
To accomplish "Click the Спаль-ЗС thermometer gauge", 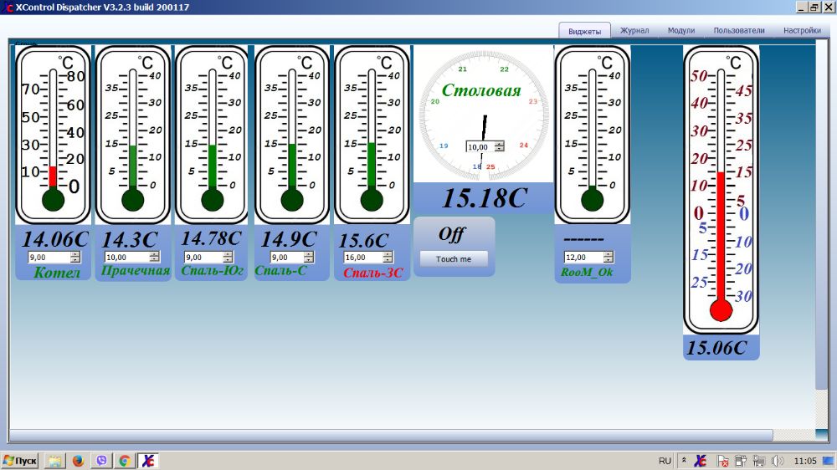I will point(372,135).
